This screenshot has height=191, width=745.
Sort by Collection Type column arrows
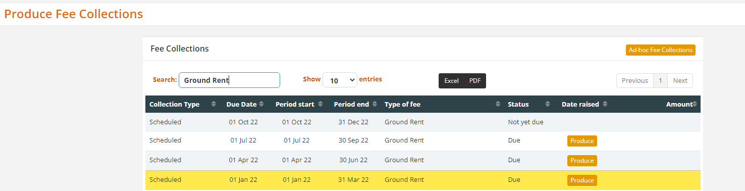point(214,104)
